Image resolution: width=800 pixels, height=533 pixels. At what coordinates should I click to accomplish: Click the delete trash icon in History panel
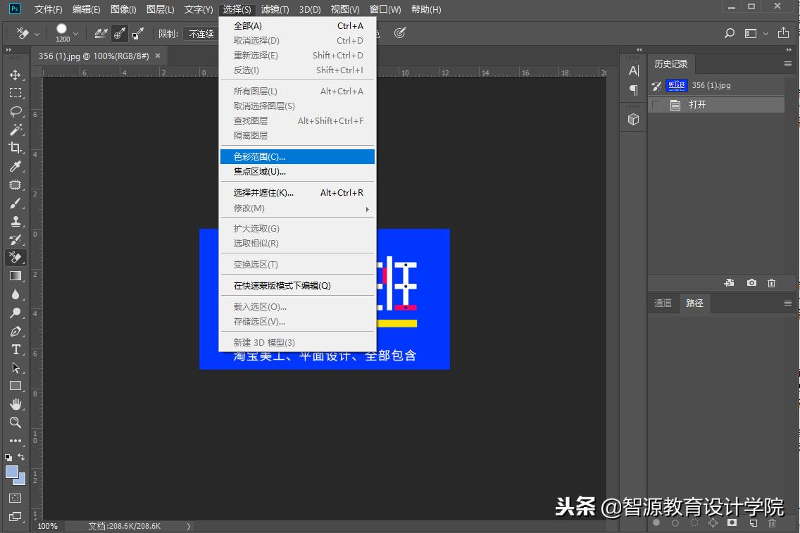771,282
